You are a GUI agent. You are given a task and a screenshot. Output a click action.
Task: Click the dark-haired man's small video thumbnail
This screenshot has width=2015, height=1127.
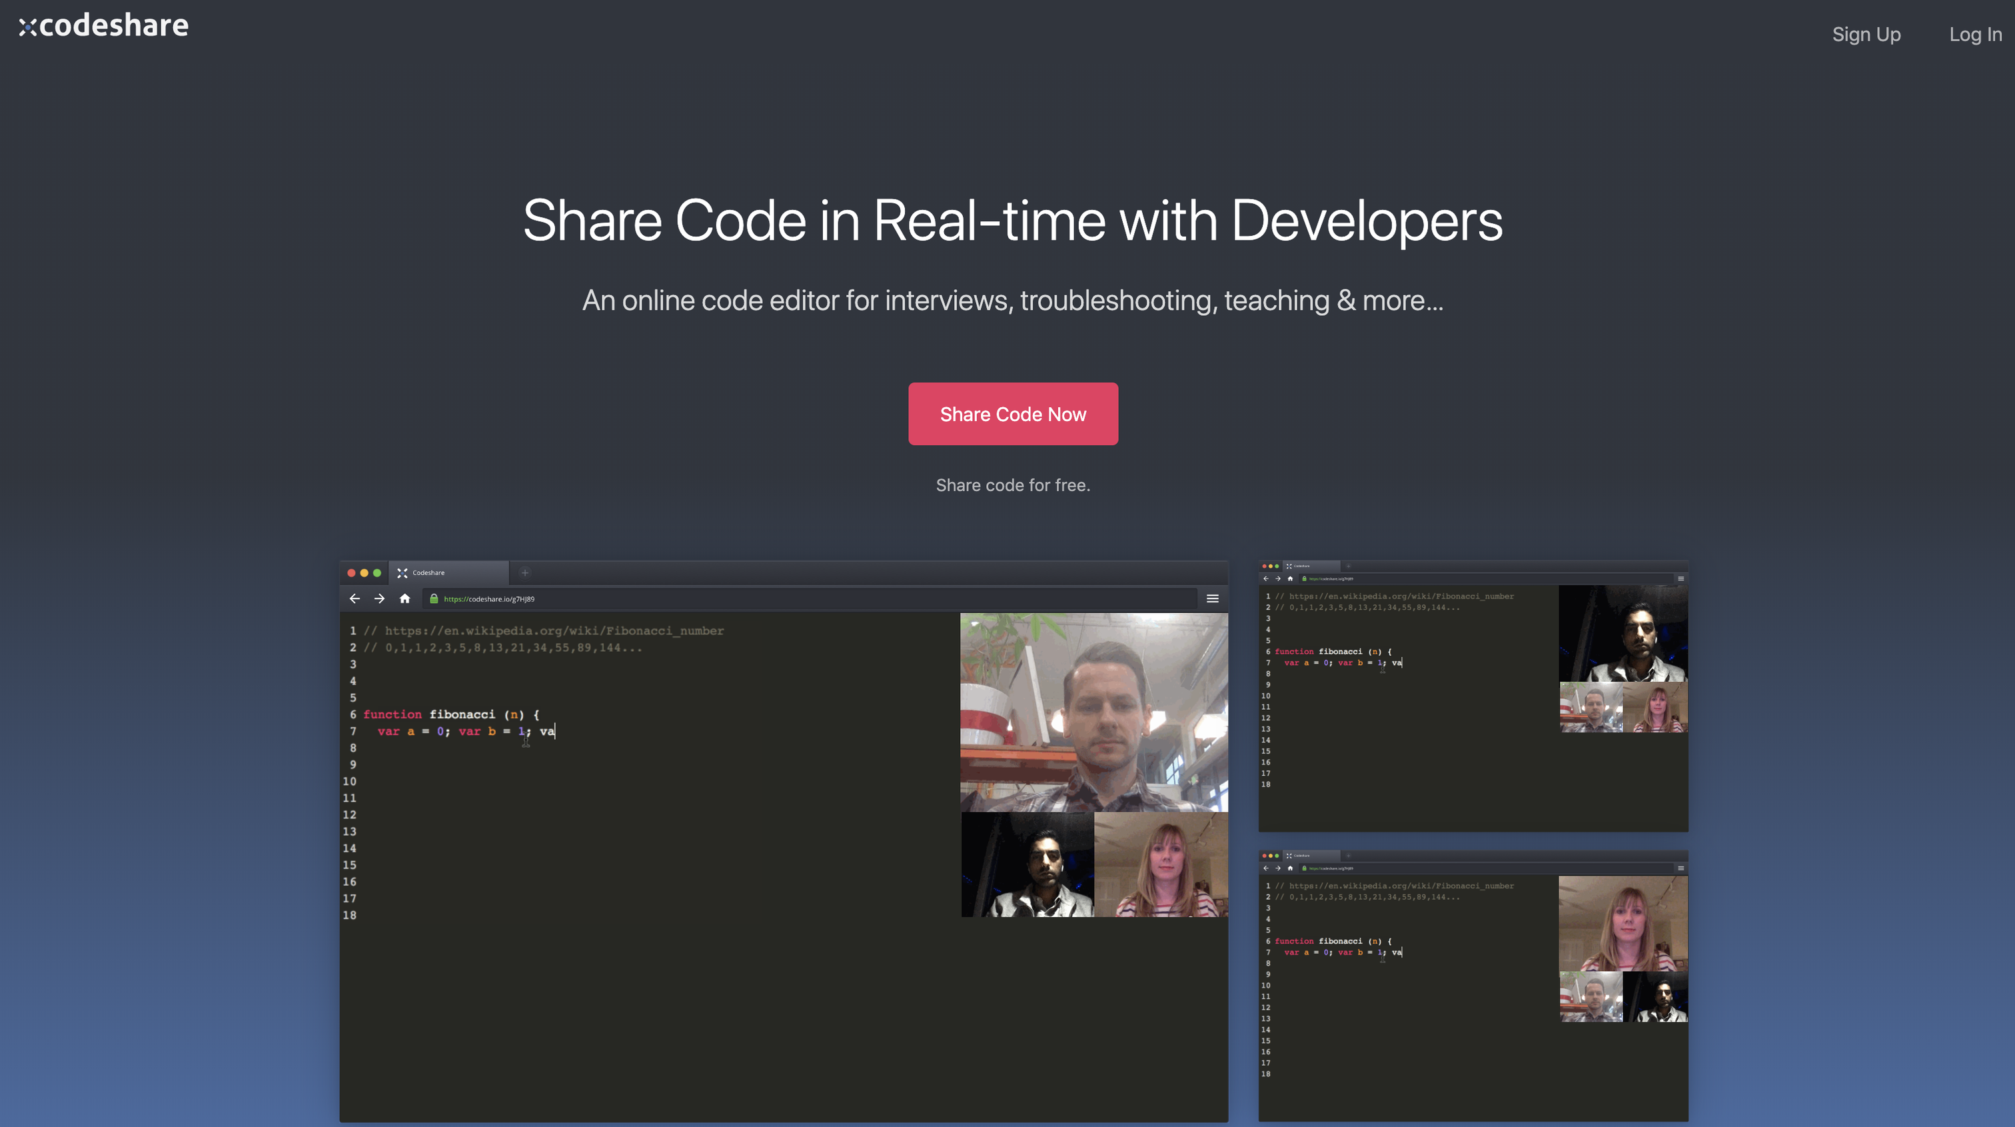1027,864
